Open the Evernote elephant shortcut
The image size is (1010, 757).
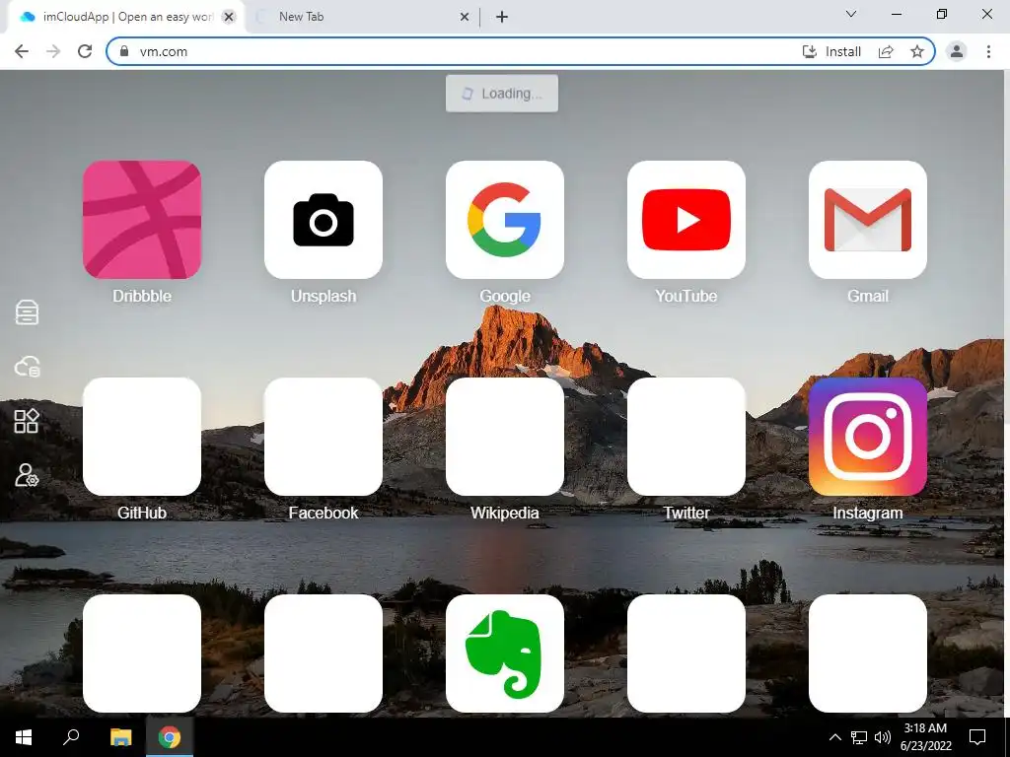click(x=504, y=654)
